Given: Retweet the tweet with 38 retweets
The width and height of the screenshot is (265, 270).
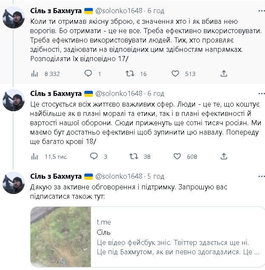Looking at the screenshot, I should 134,156.
